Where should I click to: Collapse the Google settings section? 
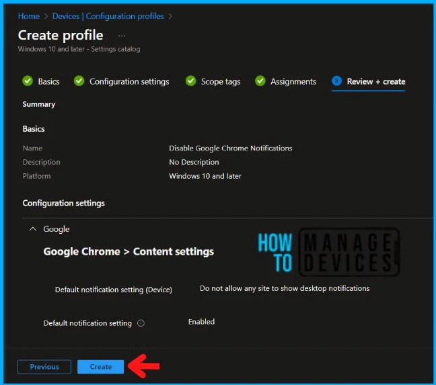click(33, 229)
